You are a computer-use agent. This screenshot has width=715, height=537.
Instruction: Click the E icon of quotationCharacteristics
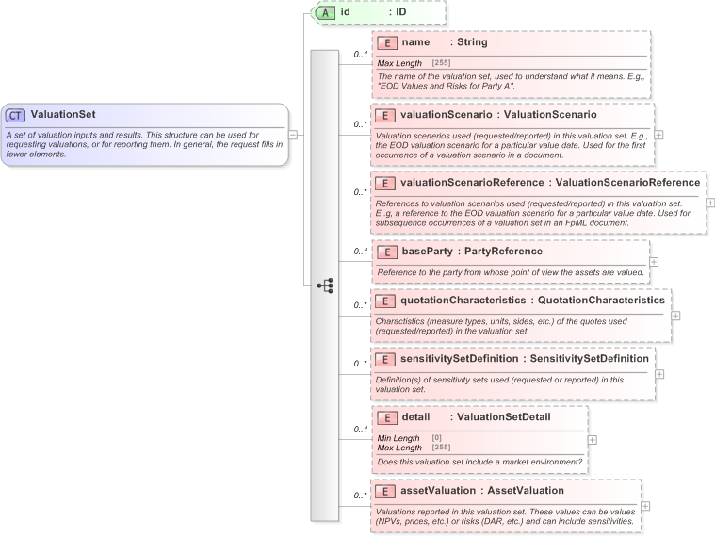385,301
